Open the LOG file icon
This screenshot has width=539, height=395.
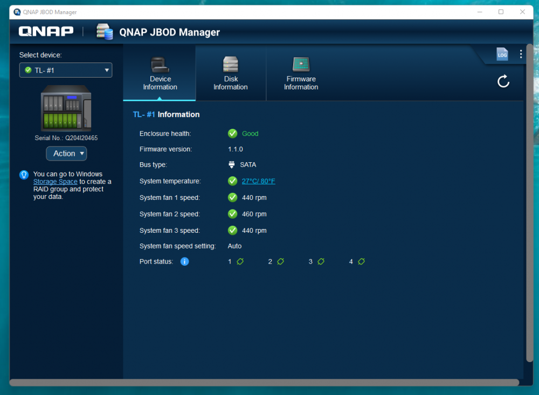pyautogui.click(x=502, y=54)
